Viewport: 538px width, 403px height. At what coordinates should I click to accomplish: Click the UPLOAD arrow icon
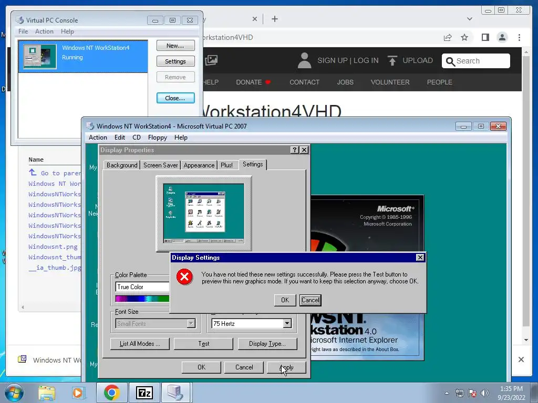pyautogui.click(x=392, y=61)
